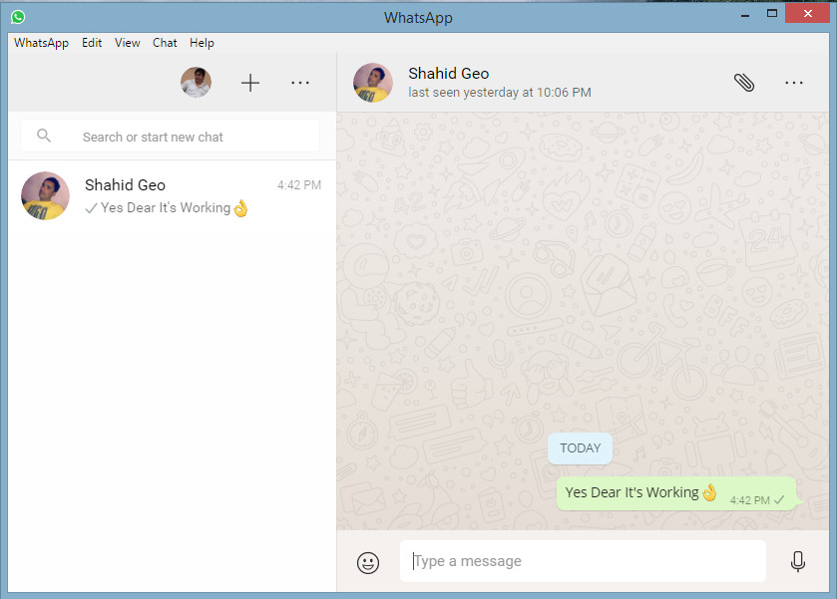Click the new chat plus icon
Image resolution: width=837 pixels, height=599 pixels.
pos(249,83)
